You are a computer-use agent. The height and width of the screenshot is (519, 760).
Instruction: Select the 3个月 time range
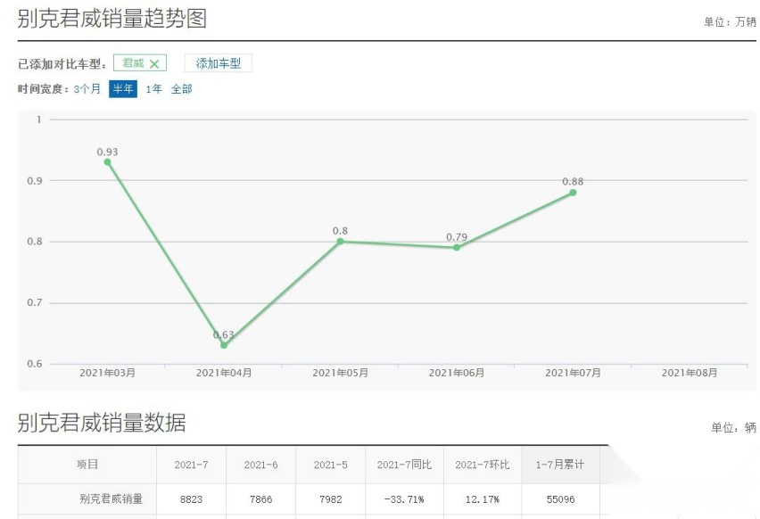click(x=87, y=88)
